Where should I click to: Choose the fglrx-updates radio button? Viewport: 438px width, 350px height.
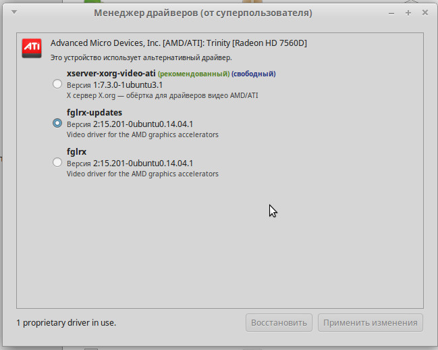(57, 123)
